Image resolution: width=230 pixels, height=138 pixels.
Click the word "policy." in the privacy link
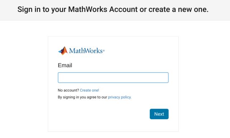(x=126, y=97)
